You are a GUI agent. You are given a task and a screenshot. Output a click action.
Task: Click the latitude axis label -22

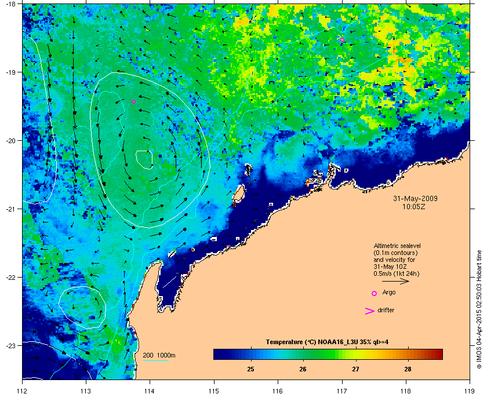coord(10,278)
